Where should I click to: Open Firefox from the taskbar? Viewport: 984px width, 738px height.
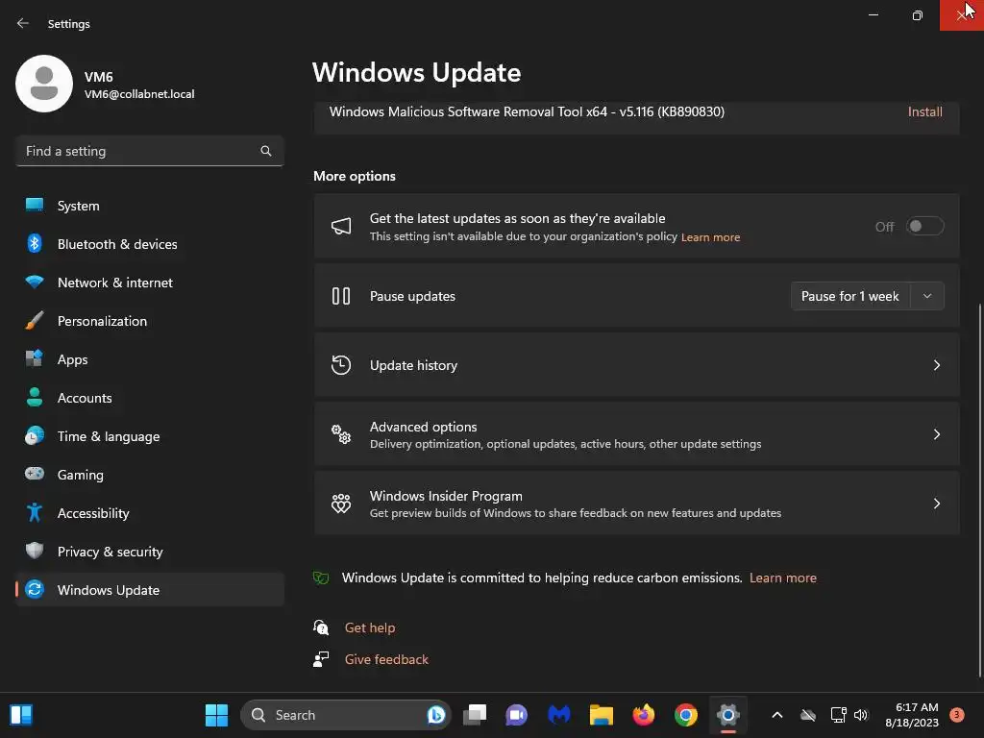(643, 715)
